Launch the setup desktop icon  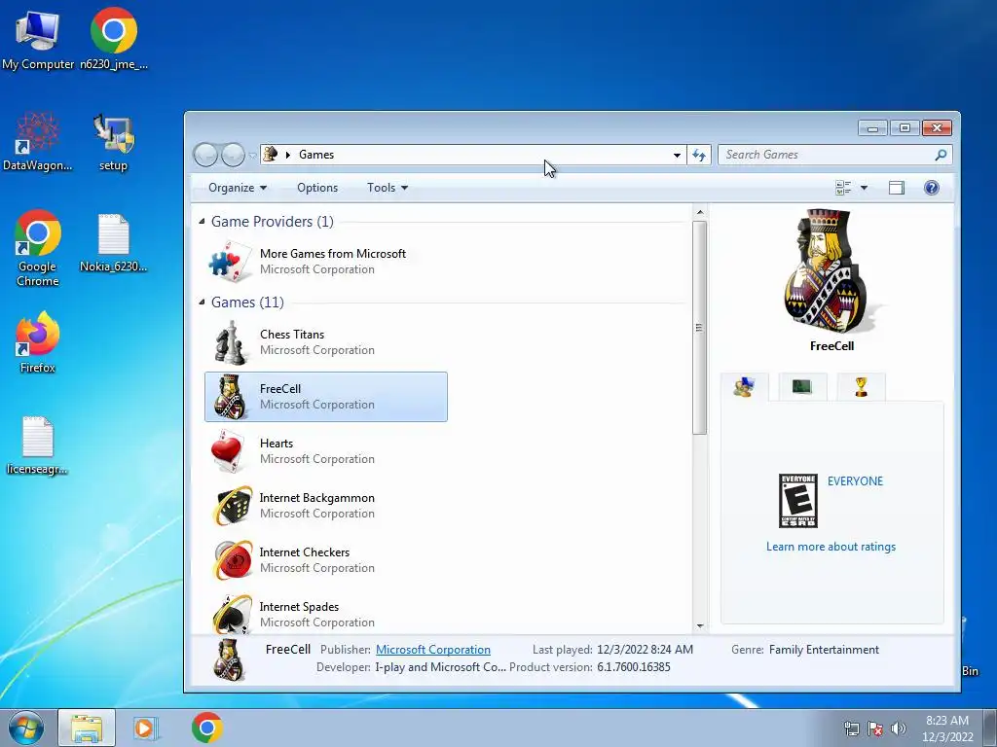pos(113,142)
